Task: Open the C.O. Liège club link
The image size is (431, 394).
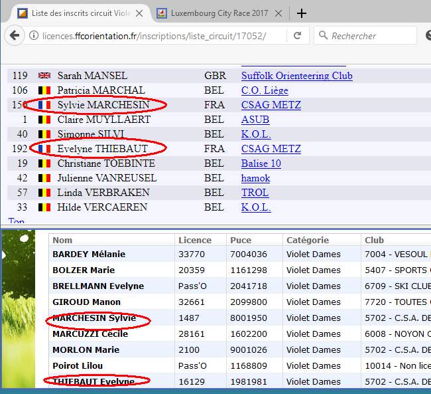Action: pyautogui.click(x=265, y=90)
